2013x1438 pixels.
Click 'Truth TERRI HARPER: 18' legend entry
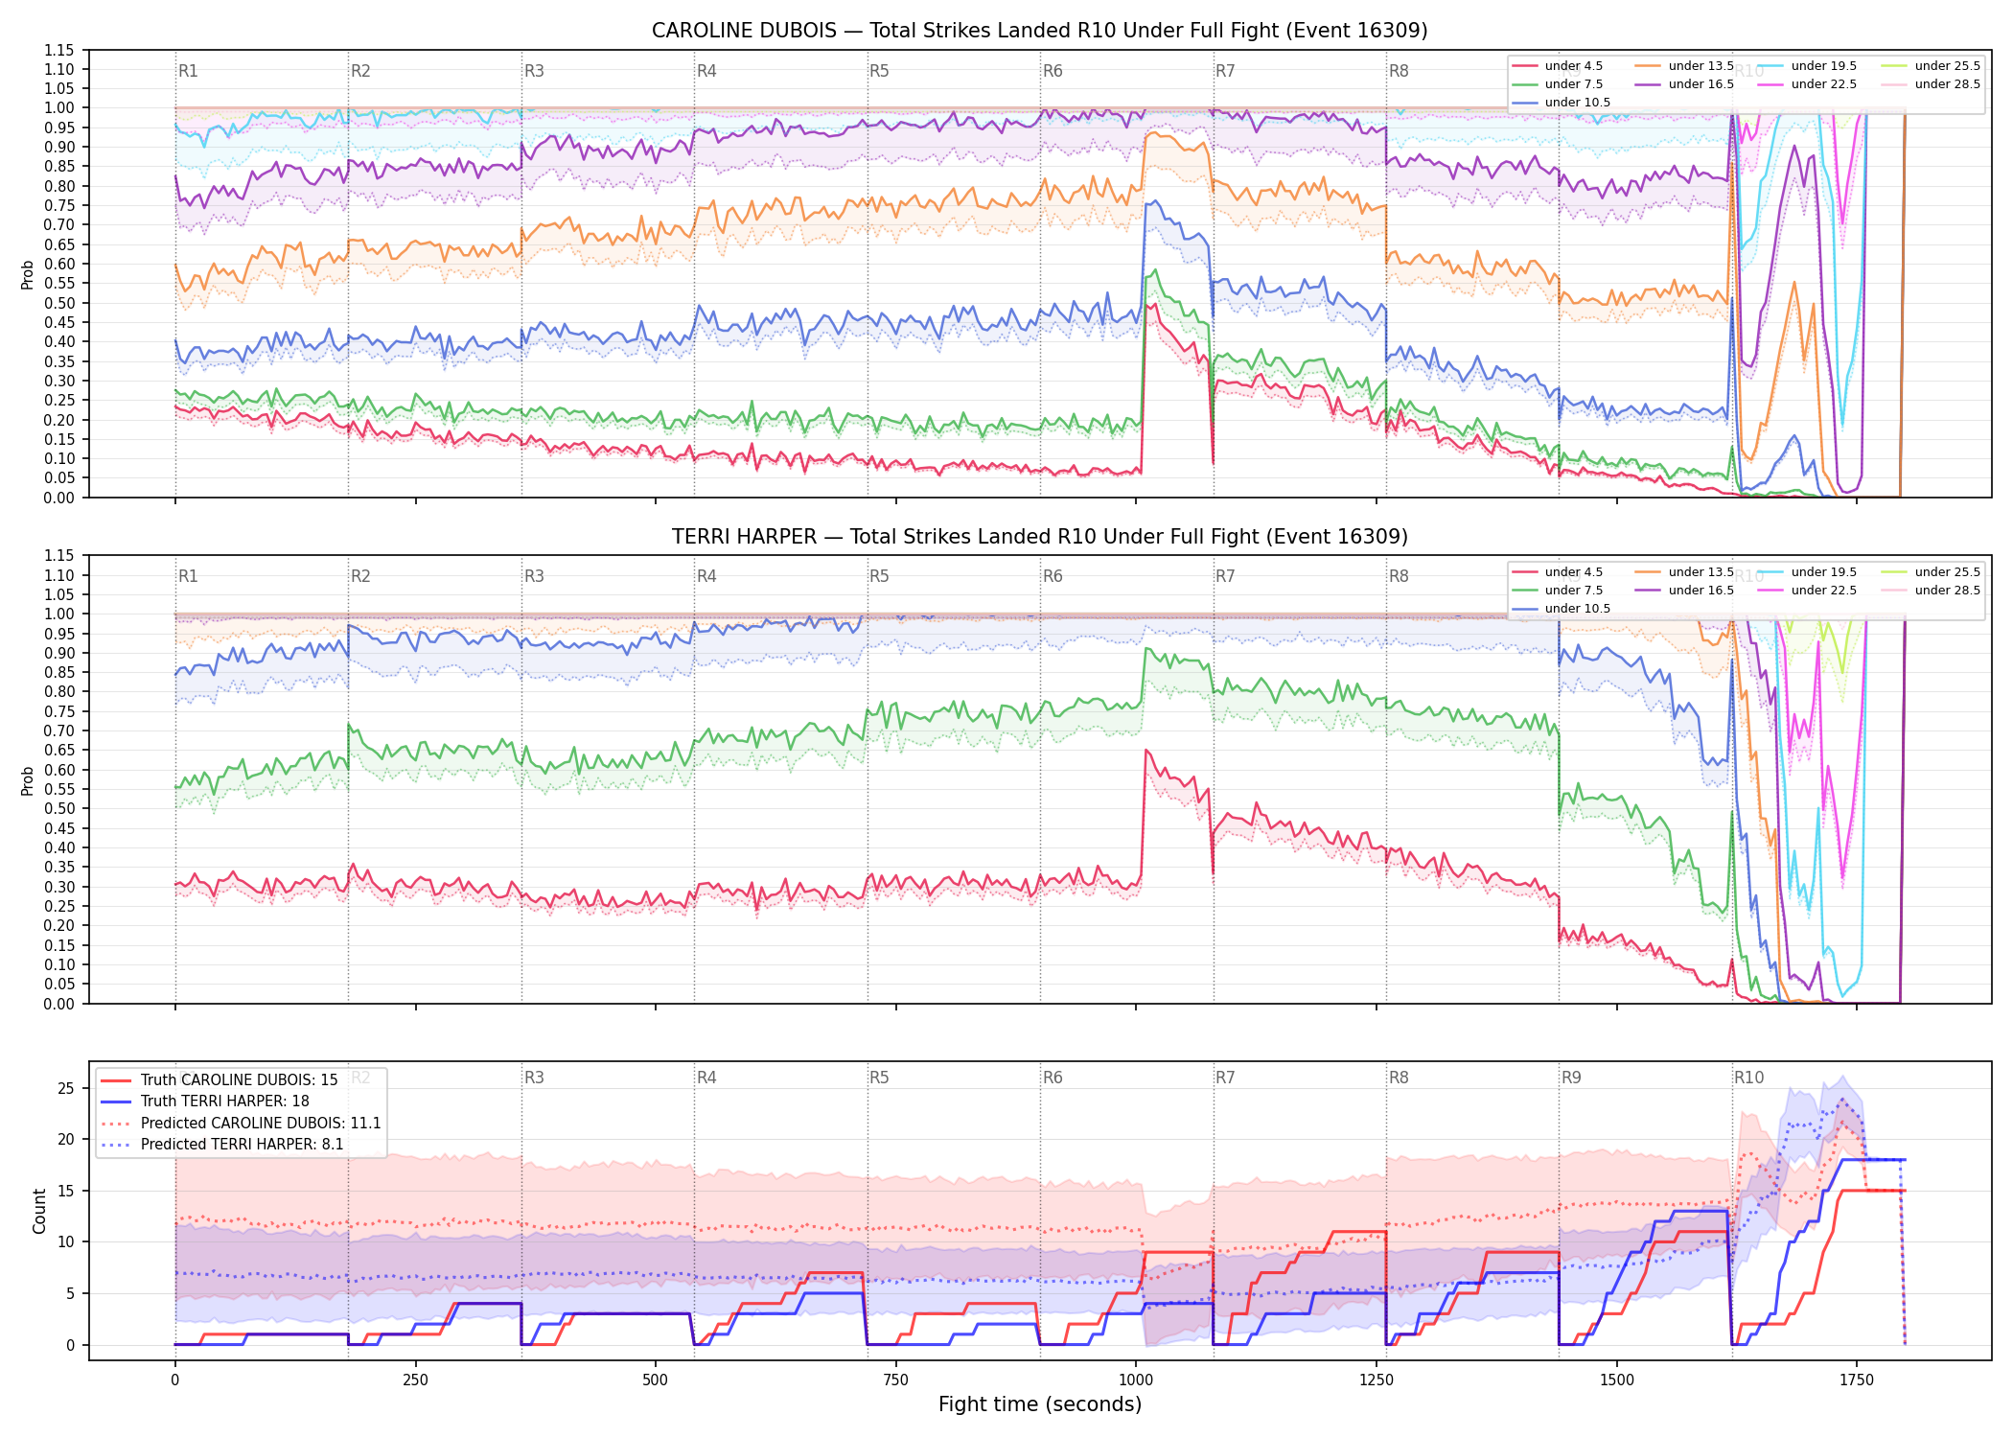205,1102
